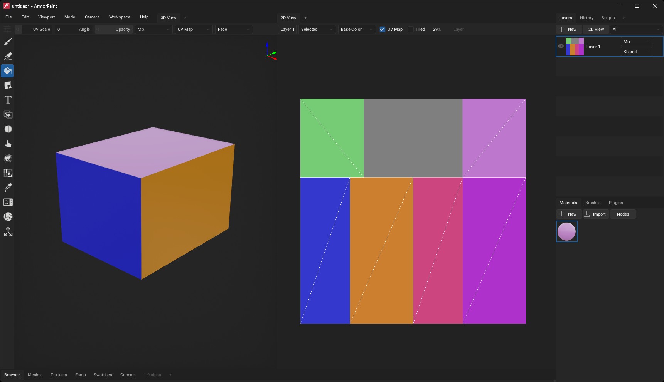Screen dimensions: 664x382
Task: Activate the Clone tool
Action: pyautogui.click(x=8, y=115)
